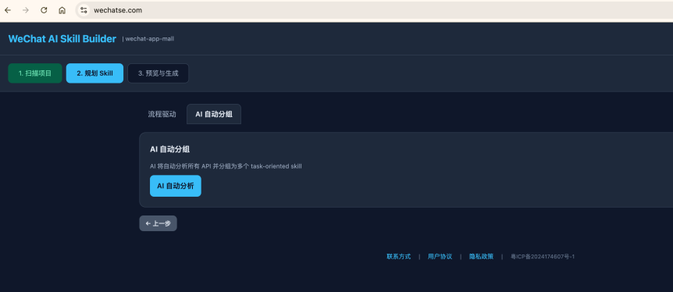Click the wechat-app-mall project name
Screen dimensions: 673x292
[x=150, y=39]
